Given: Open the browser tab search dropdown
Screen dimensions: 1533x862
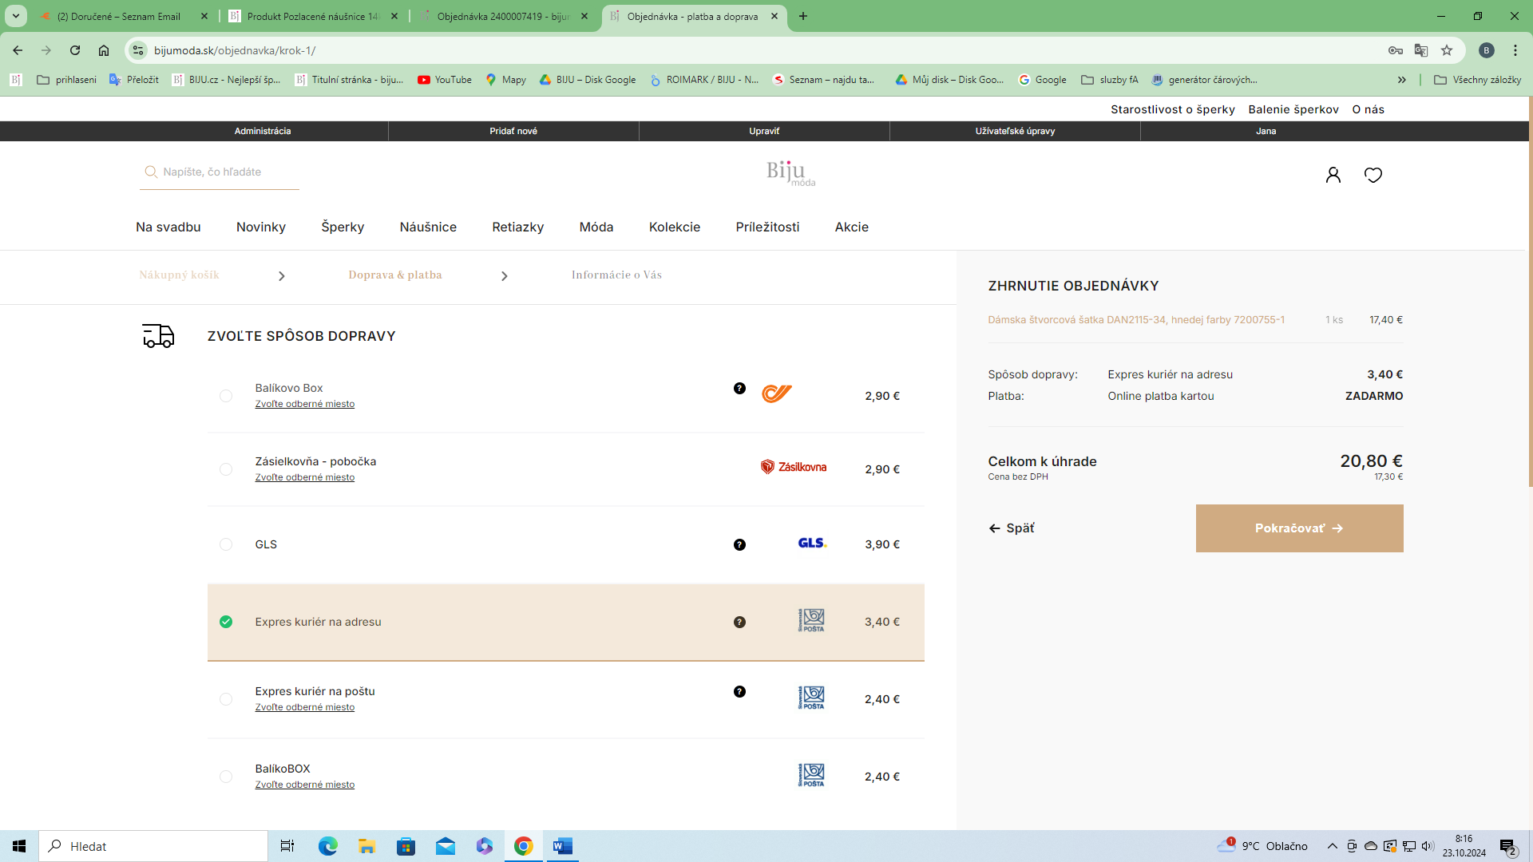Looking at the screenshot, I should point(16,16).
